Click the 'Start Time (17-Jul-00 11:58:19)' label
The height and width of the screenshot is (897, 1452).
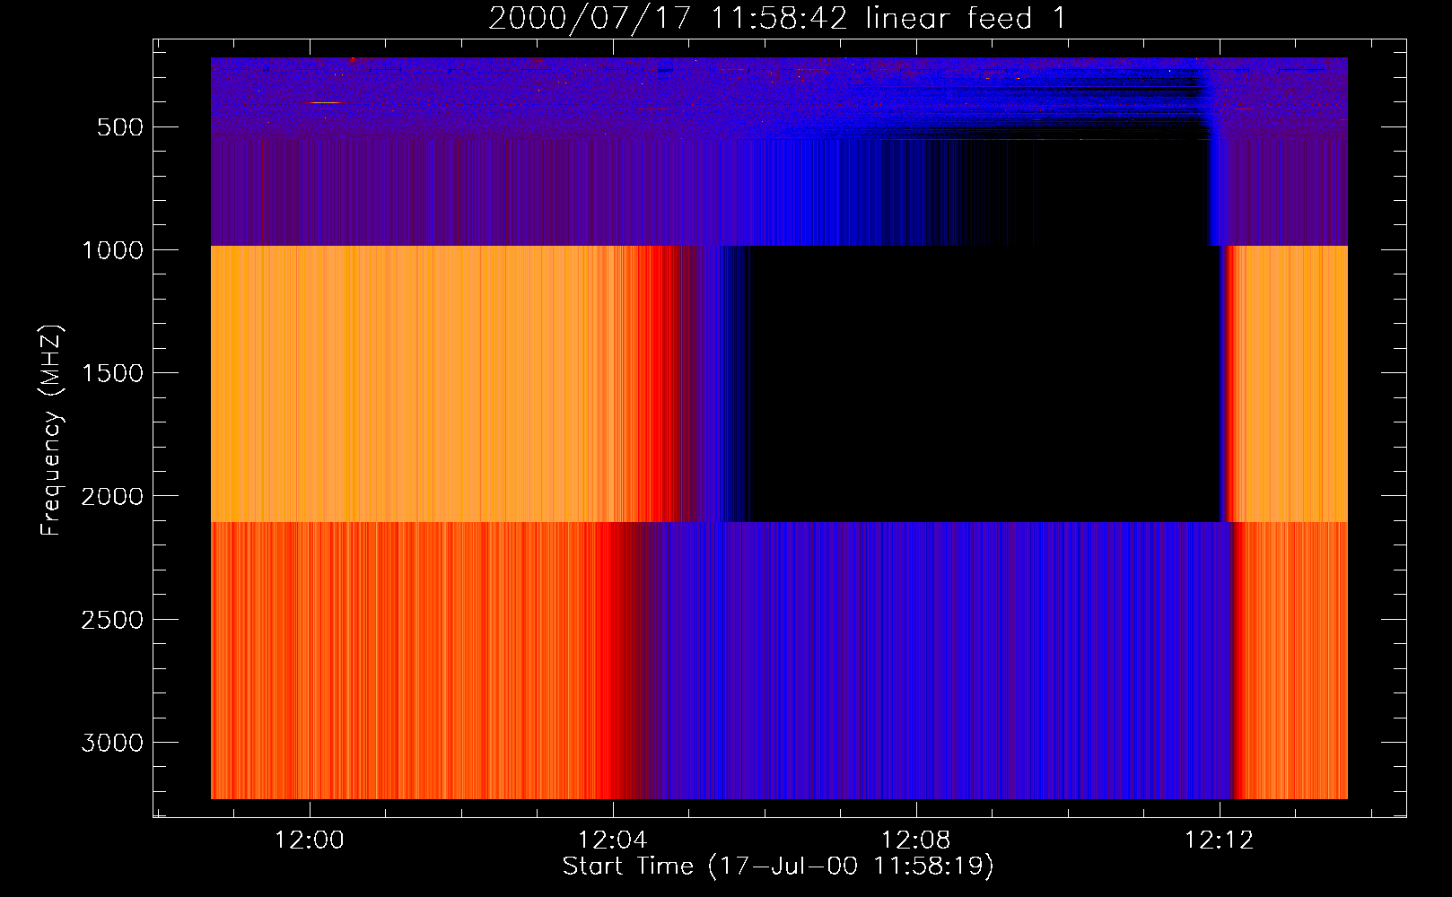coord(778,867)
